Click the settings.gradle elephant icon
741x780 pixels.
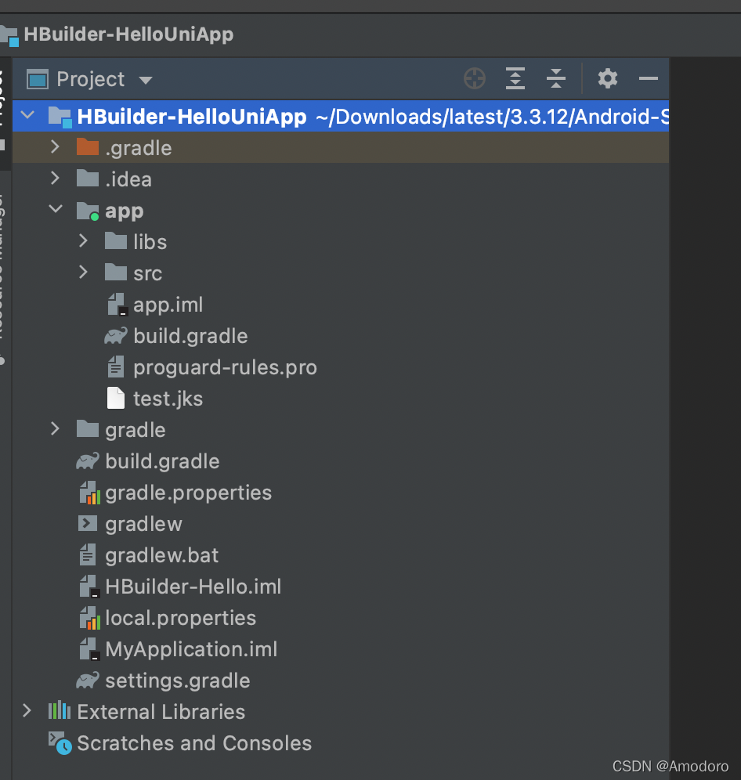click(x=88, y=680)
